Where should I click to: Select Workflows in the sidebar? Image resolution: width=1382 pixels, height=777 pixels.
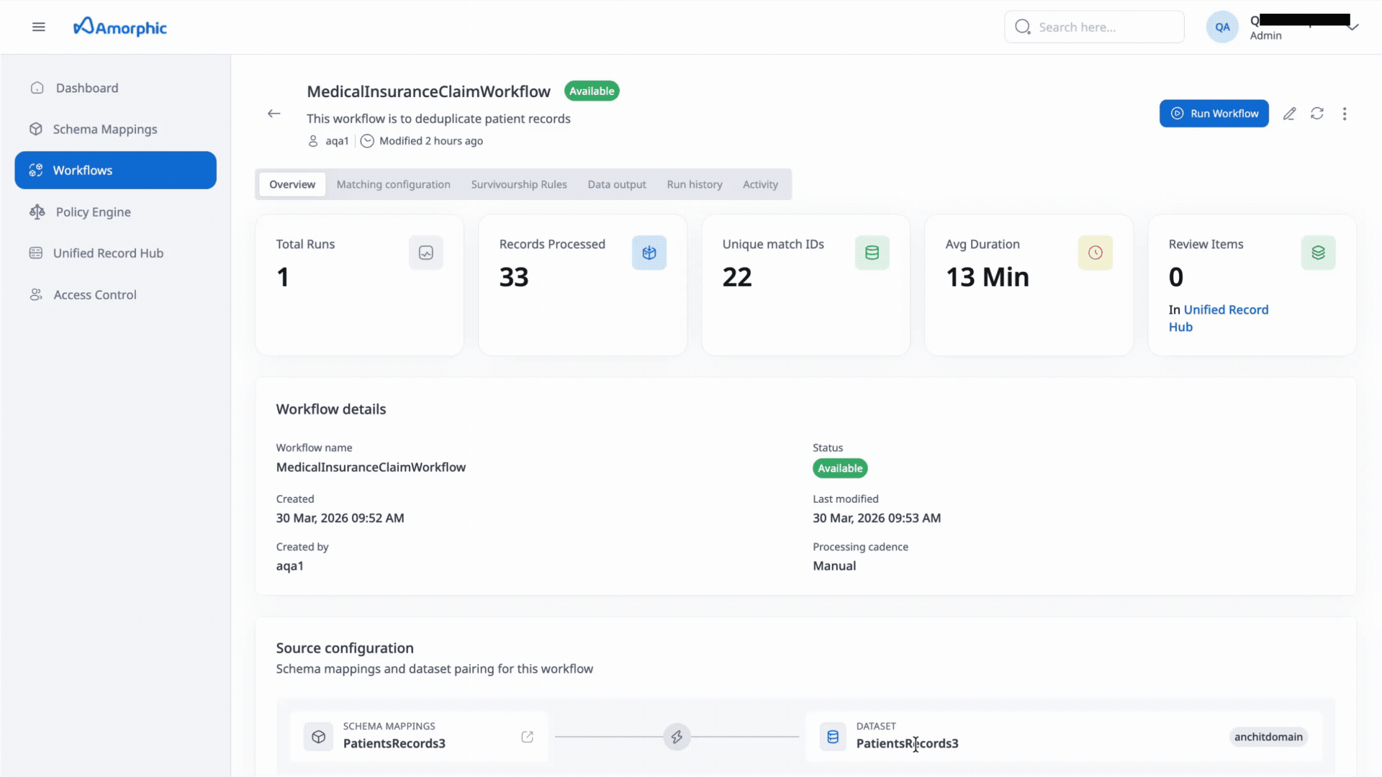tap(82, 170)
